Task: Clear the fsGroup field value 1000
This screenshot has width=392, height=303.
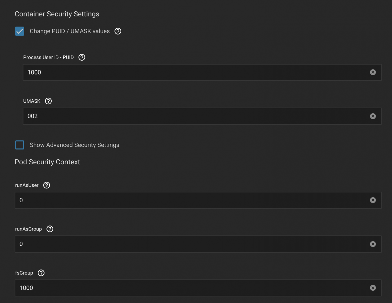Action: [x=373, y=288]
